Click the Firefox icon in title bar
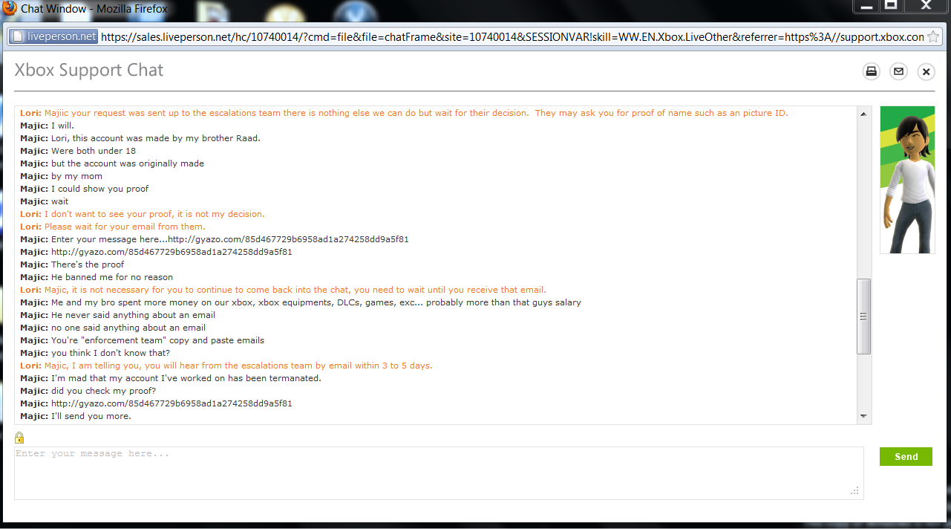The width and height of the screenshot is (951, 529). click(x=9, y=9)
